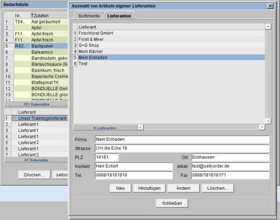The image size is (280, 220).
Task: Switch to the Sortimente tab
Action: (89, 16)
